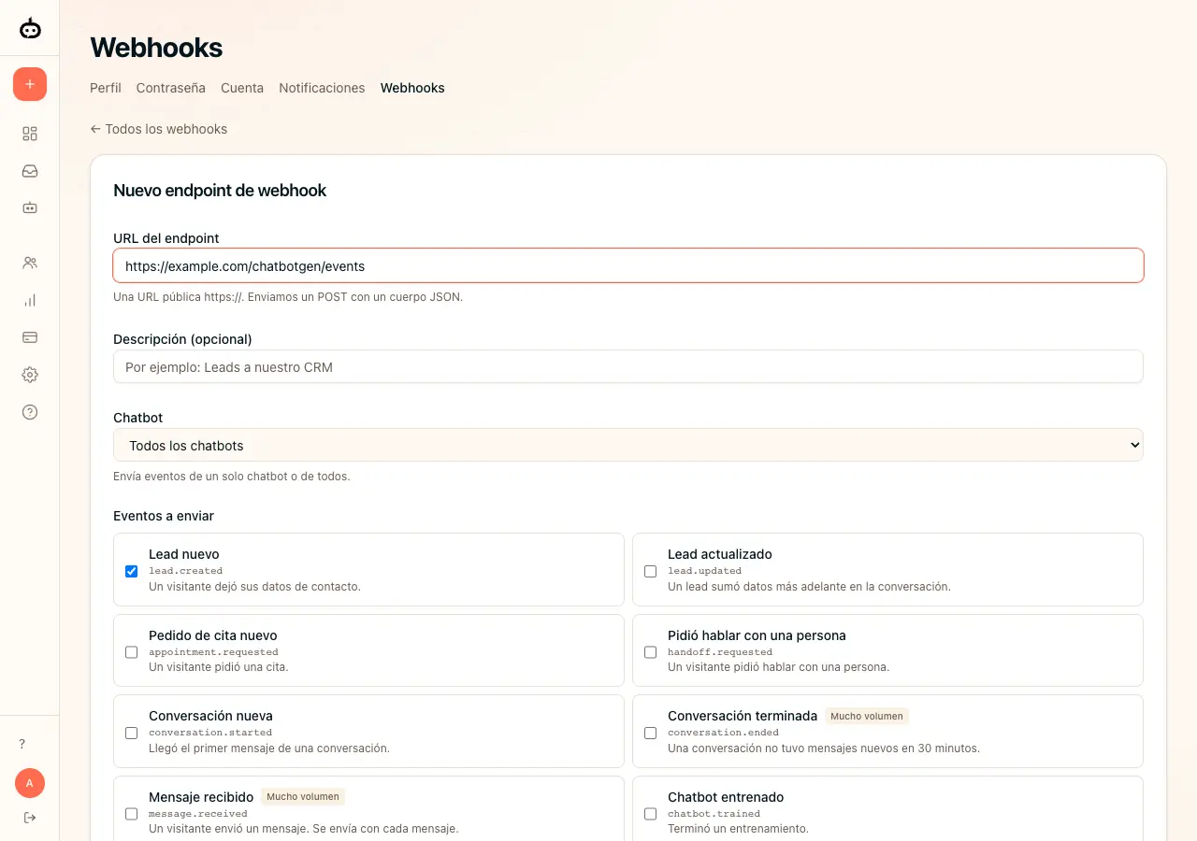Open the inbox tray icon
The width and height of the screenshot is (1197, 841).
30,171
